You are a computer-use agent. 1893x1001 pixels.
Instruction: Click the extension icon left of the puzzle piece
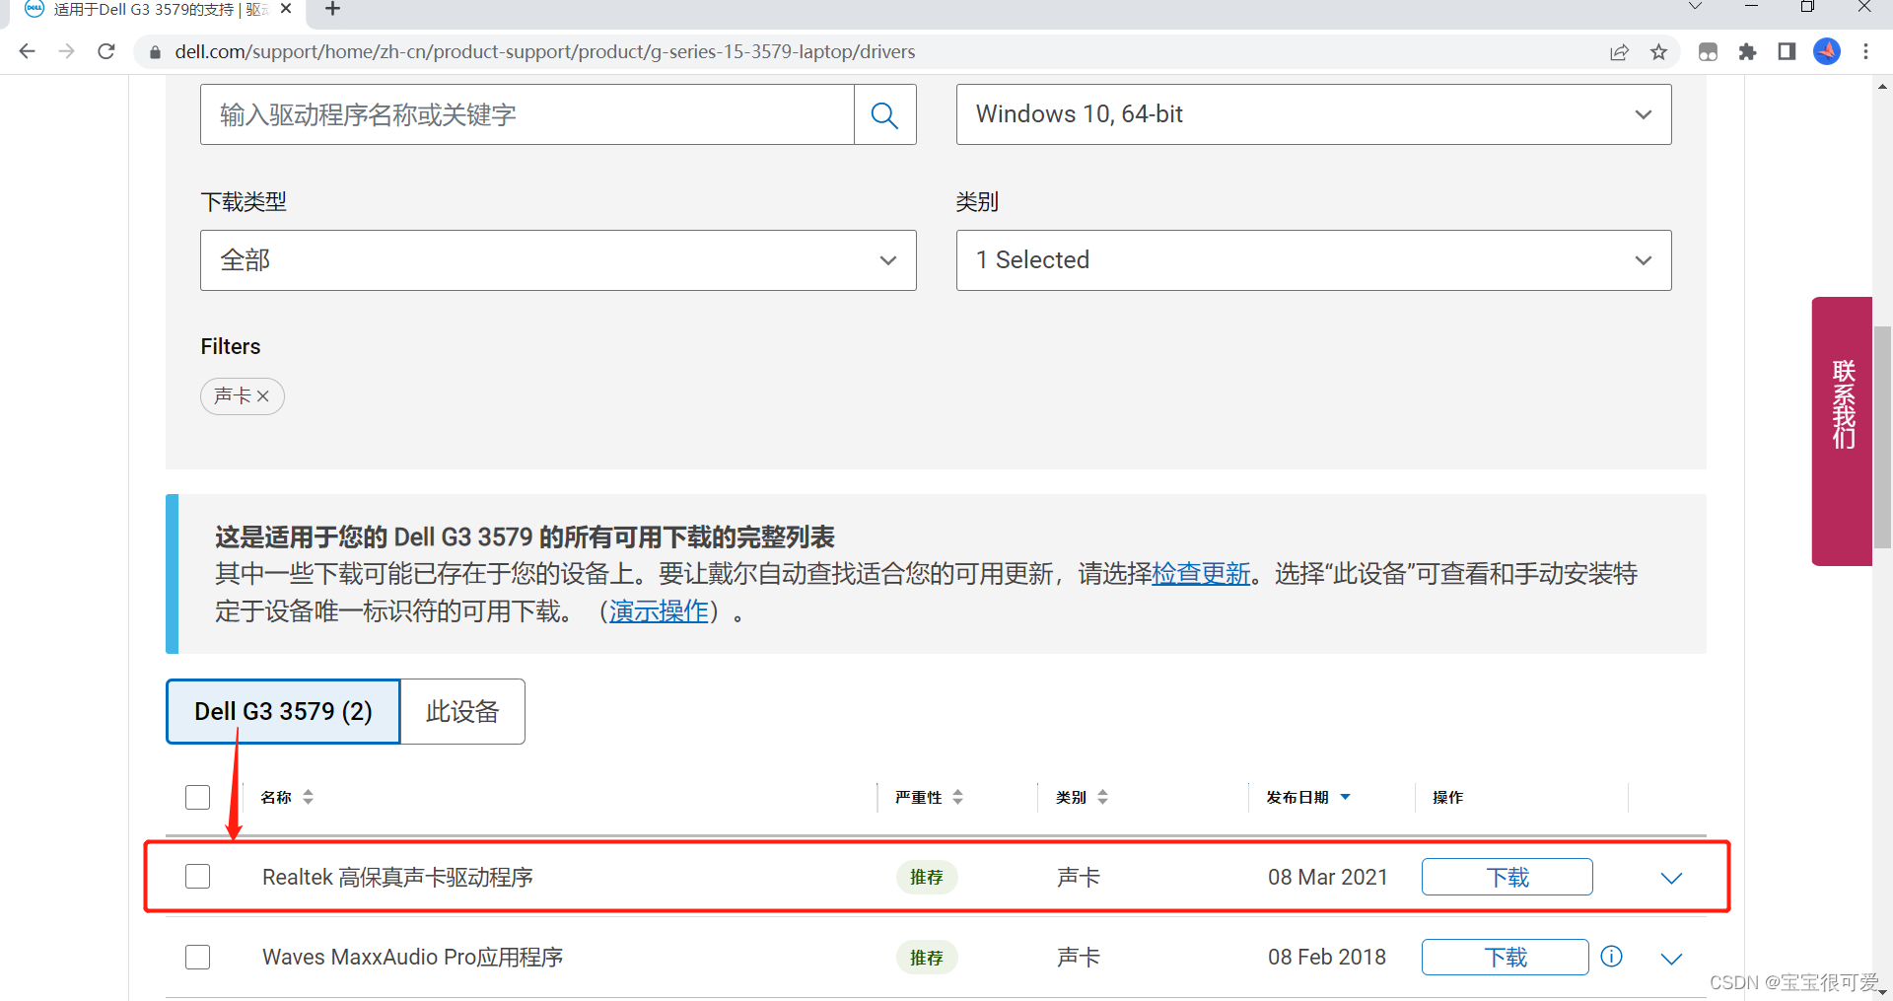[x=1708, y=52]
